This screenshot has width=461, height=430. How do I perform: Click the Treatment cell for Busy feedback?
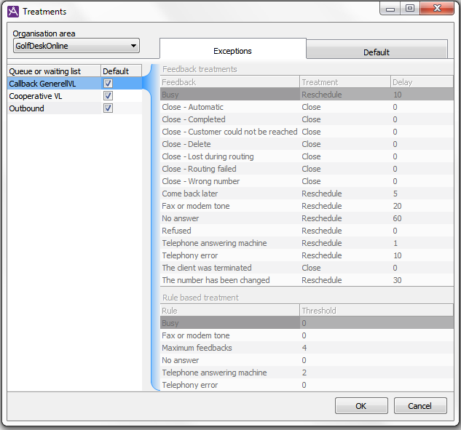[344, 95]
